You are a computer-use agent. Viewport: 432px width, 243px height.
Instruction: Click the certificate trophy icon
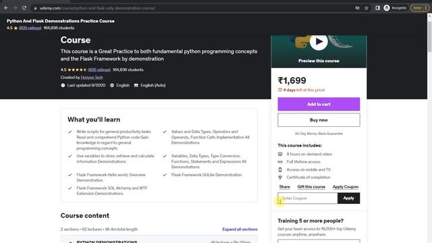click(280, 178)
